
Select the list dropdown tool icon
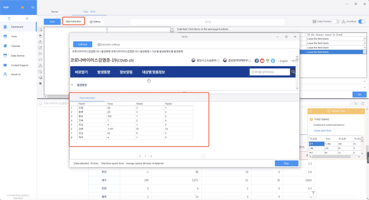click(40, 54)
